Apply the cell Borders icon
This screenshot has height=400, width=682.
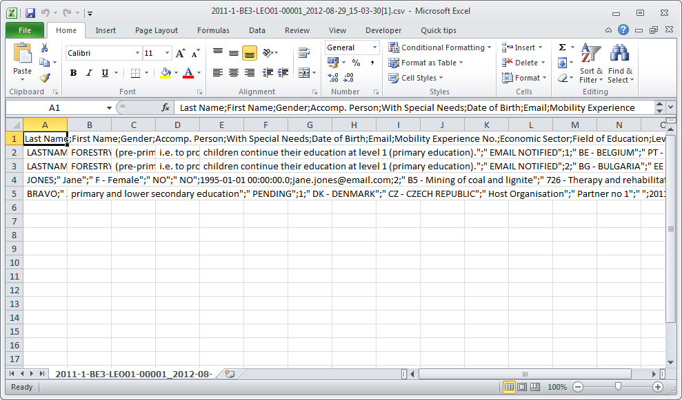pos(135,73)
